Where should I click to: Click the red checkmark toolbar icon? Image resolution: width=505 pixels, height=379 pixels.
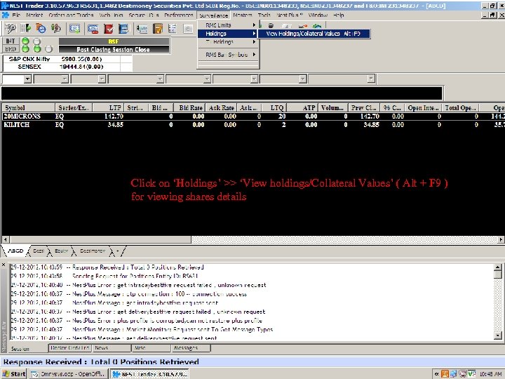(109, 29)
